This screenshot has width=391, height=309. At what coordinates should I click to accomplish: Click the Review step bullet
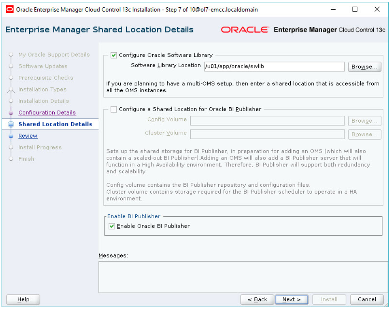point(11,136)
